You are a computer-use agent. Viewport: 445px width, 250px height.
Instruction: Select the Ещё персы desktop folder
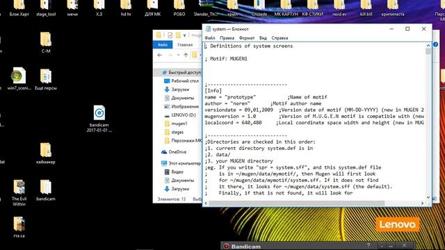(x=46, y=78)
